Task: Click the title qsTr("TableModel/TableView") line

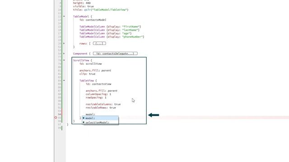Action: tap(101, 10)
